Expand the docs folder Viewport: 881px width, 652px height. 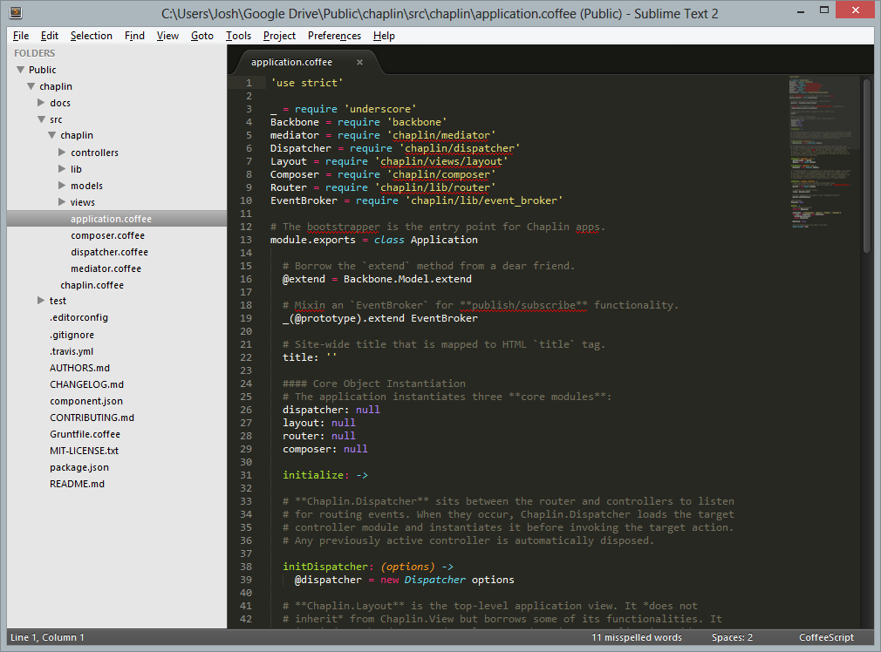(41, 103)
